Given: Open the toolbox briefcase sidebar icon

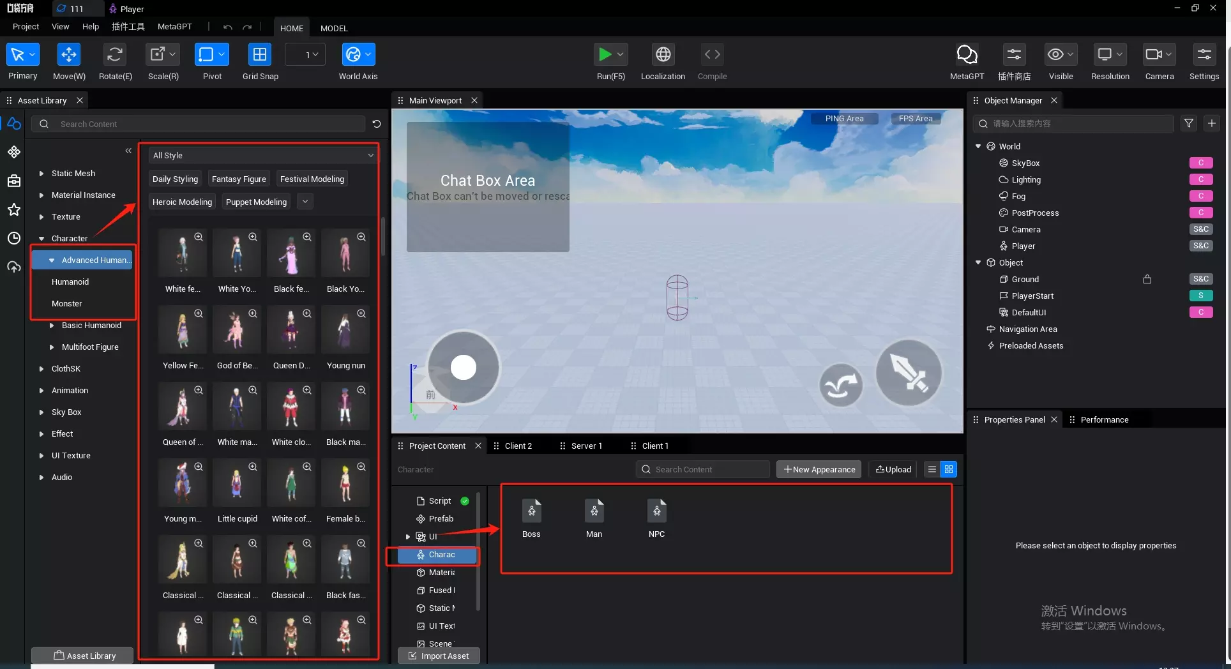Looking at the screenshot, I should pos(14,181).
